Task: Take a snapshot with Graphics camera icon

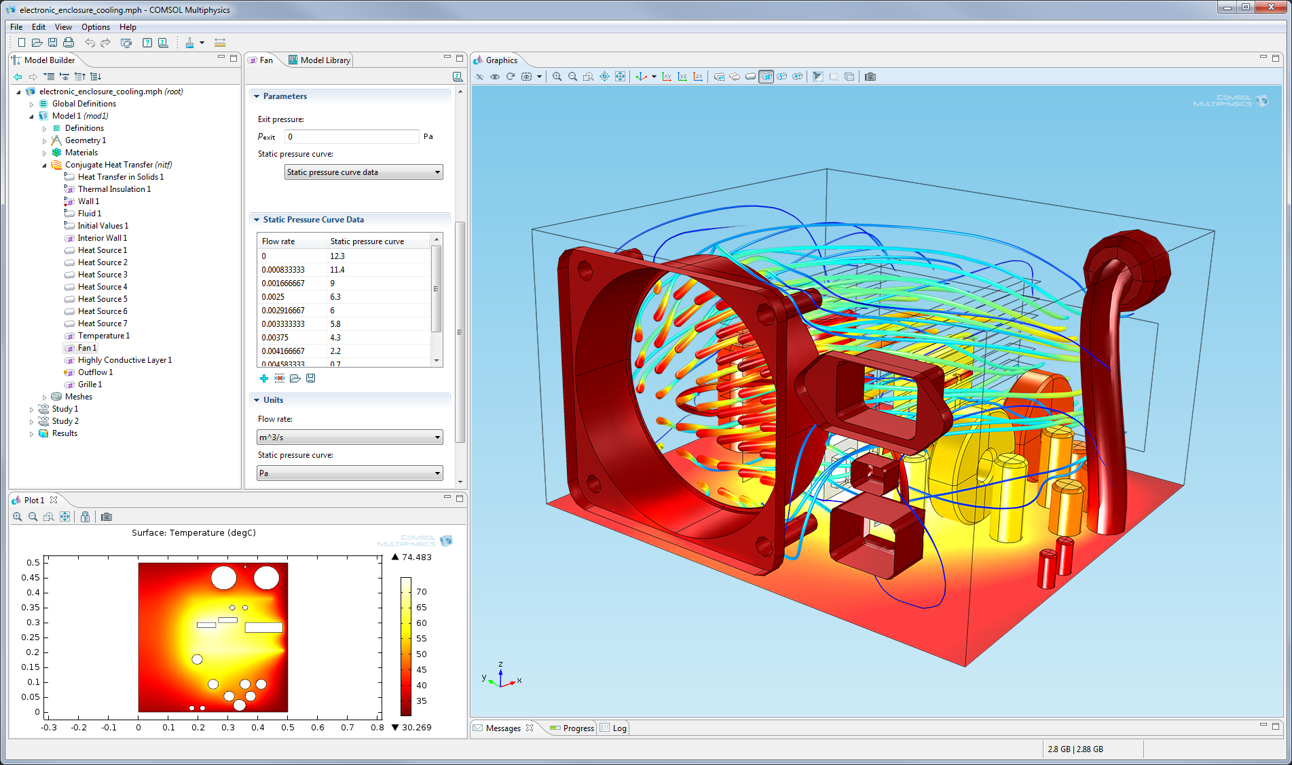Action: pyautogui.click(x=870, y=77)
